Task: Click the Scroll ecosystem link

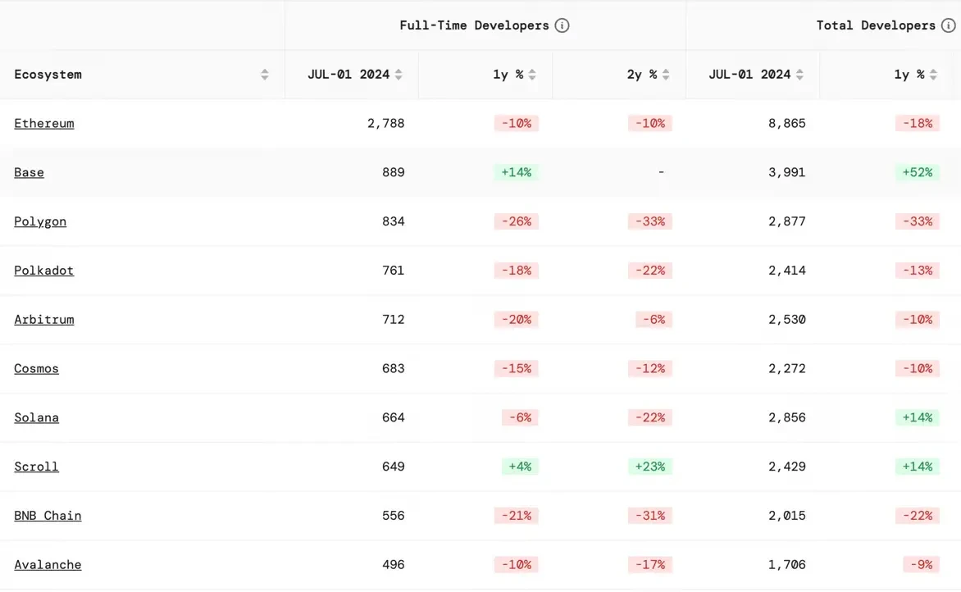Action: (x=37, y=467)
